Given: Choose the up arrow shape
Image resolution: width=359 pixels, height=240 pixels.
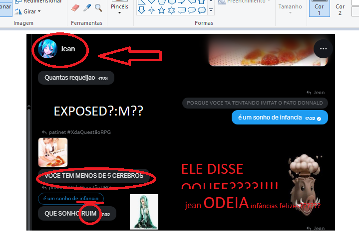Looking at the screenshot, I should click(202, 2).
